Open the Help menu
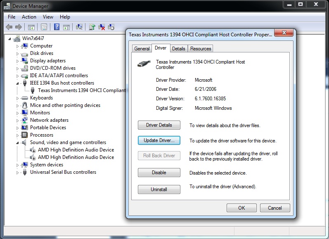Screen dimensions: 329x239 pos(65,17)
